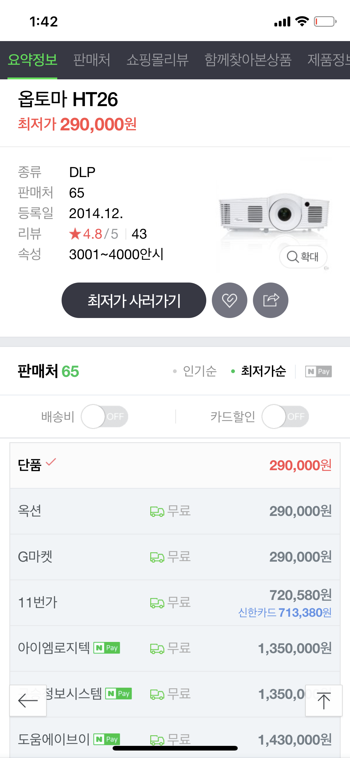
Task: Expand the 단품 option selector
Action: 175,466
